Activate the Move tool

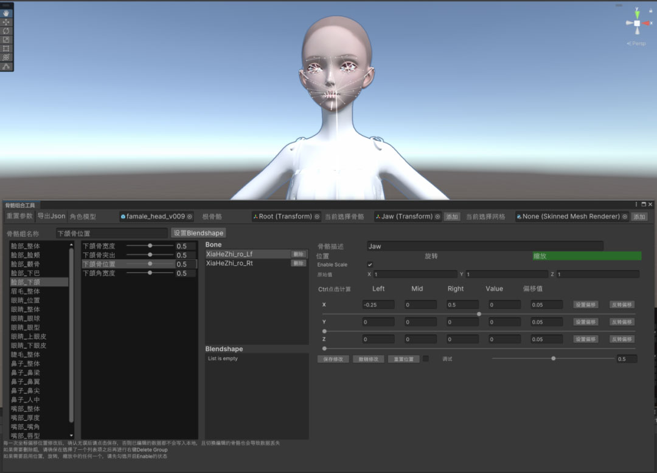(5, 22)
